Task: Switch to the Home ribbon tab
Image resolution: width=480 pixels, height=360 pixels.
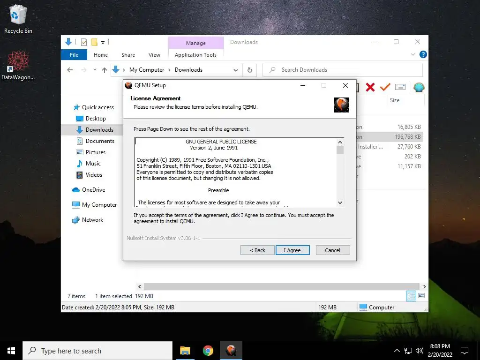Action: (101, 55)
